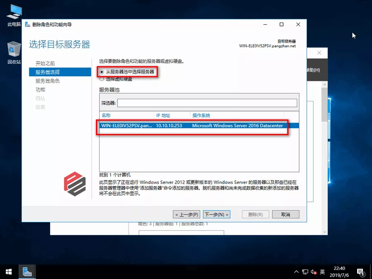This screenshot has width=372, height=279.
Task: Sort server list by 名称 column
Action: tap(126, 115)
